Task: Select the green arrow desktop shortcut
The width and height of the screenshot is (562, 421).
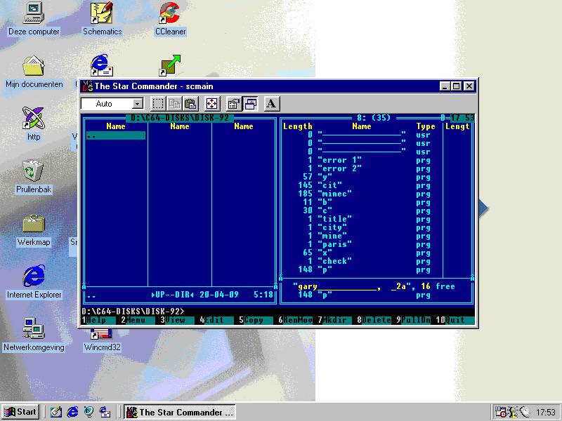Action: (x=170, y=65)
